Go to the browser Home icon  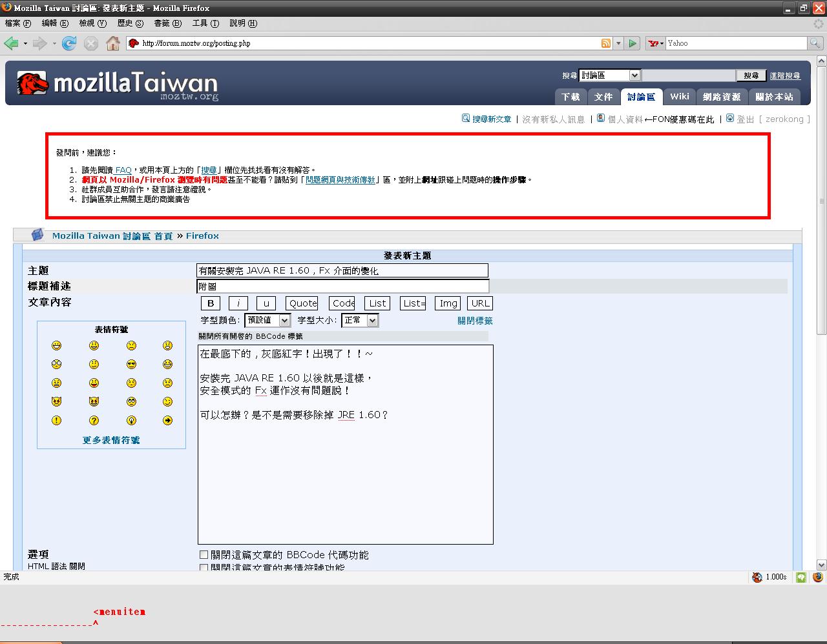pyautogui.click(x=112, y=43)
